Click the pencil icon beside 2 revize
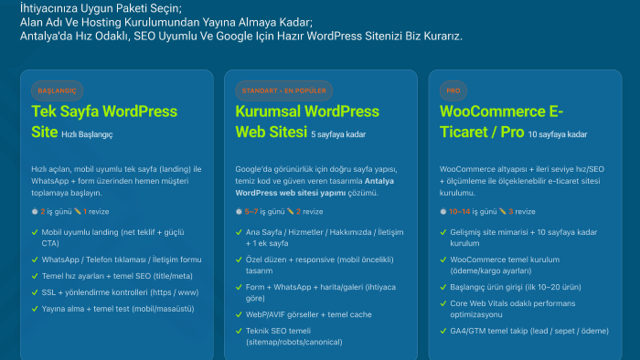This screenshot has width=640, height=360. pos(290,211)
